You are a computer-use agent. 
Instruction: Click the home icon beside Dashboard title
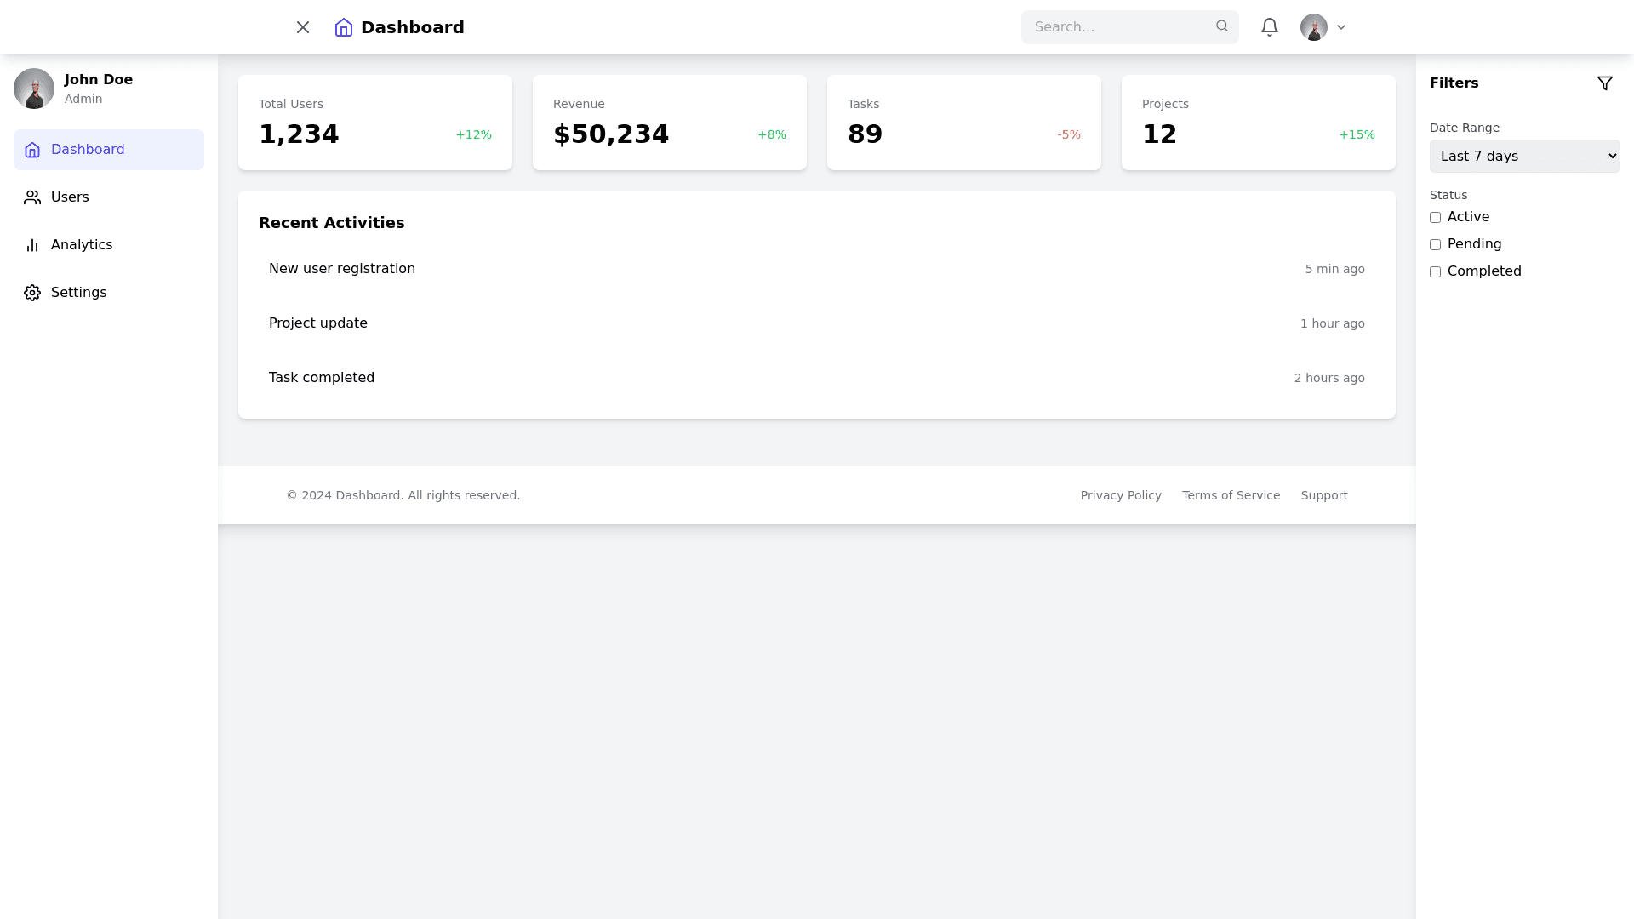coord(344,27)
